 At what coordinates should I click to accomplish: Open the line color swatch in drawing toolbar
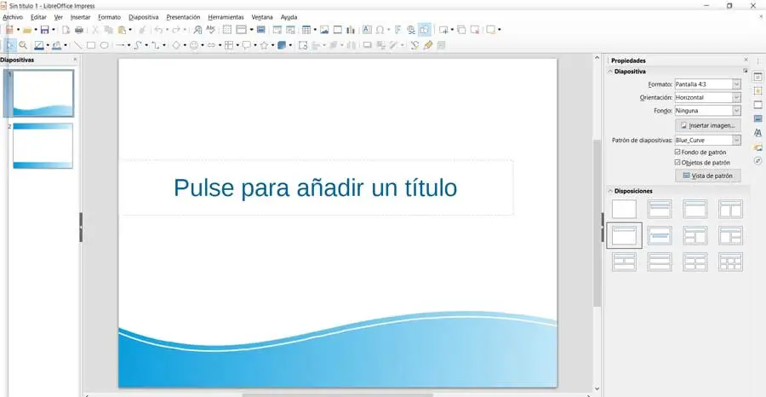pyautogui.click(x=39, y=45)
